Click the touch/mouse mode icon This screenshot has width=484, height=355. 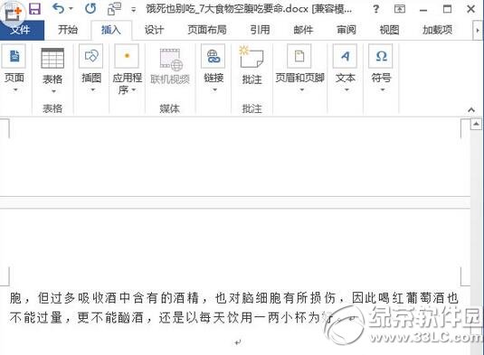[x=114, y=9]
